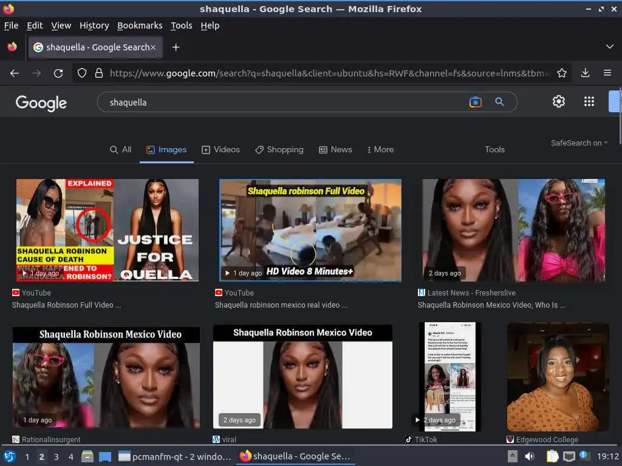
Task: Click Shaquella robinson mexico real video link
Action: tap(281, 305)
